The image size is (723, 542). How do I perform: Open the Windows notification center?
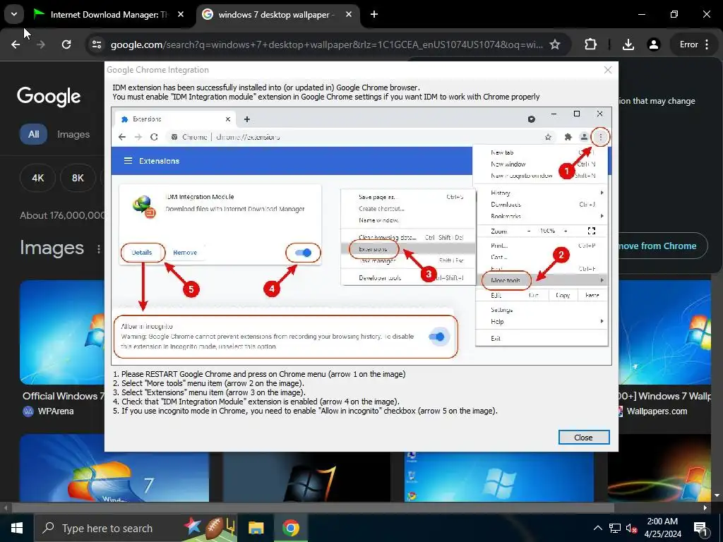click(701, 528)
